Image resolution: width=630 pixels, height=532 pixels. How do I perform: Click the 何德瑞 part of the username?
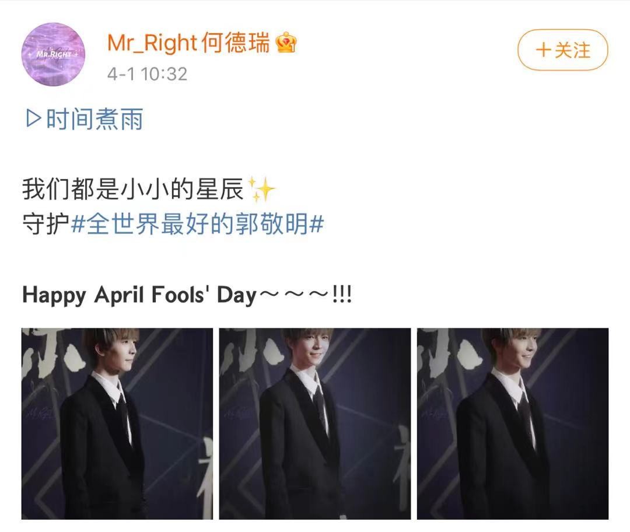click(236, 42)
